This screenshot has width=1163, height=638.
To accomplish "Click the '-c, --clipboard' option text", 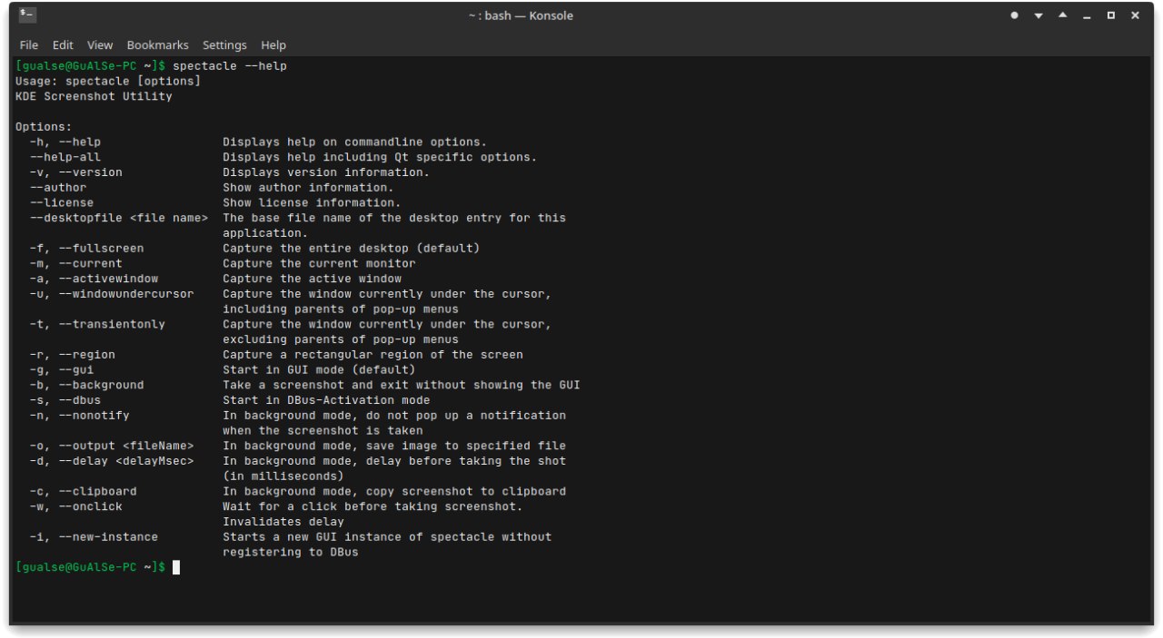I will (x=84, y=491).
